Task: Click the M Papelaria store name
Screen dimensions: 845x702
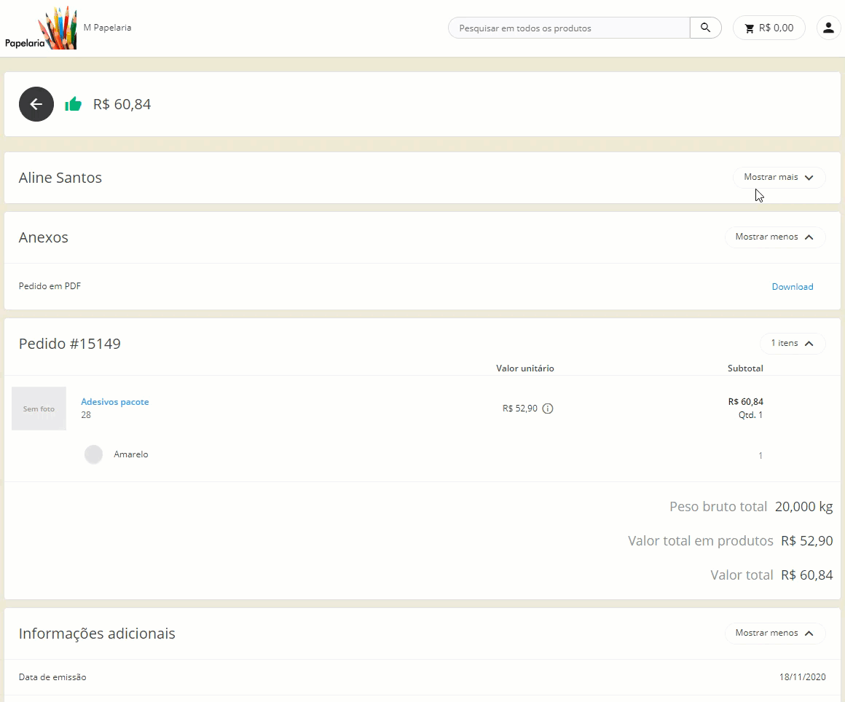Action: pyautogui.click(x=107, y=28)
